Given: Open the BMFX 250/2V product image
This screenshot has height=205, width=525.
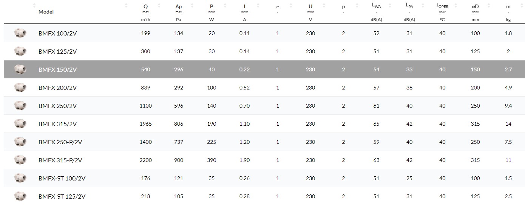Looking at the screenshot, I should [20, 106].
